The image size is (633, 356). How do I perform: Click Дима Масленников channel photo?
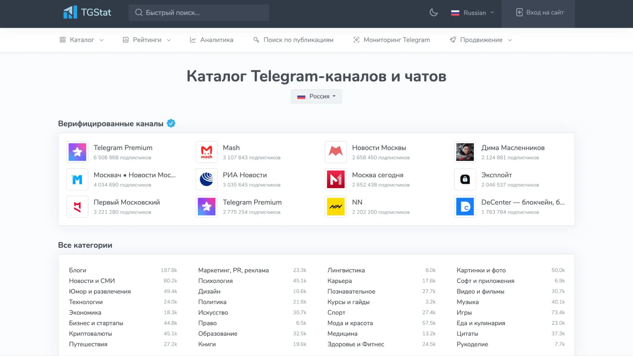coord(465,152)
